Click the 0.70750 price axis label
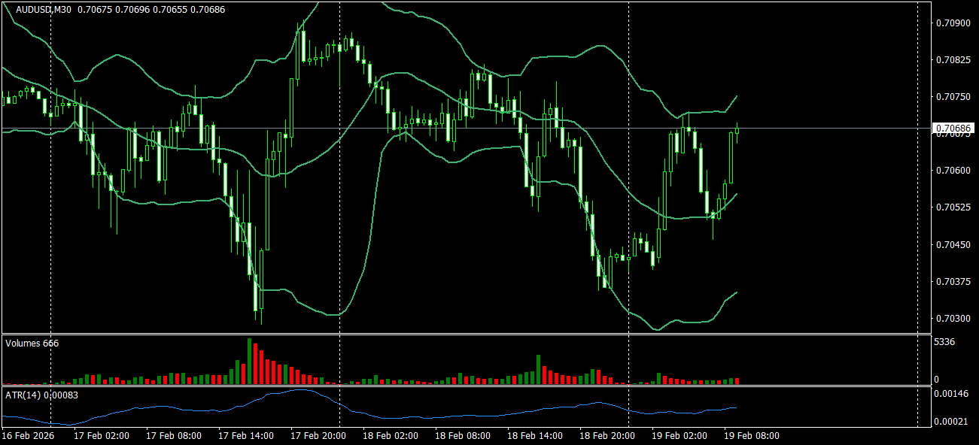The height and width of the screenshot is (445, 979). point(953,96)
